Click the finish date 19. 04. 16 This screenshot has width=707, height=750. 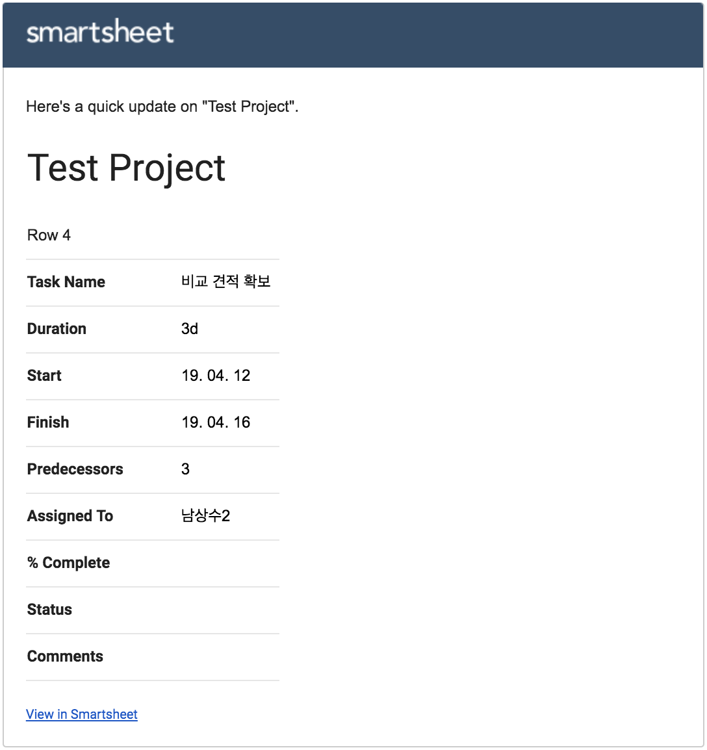[216, 422]
